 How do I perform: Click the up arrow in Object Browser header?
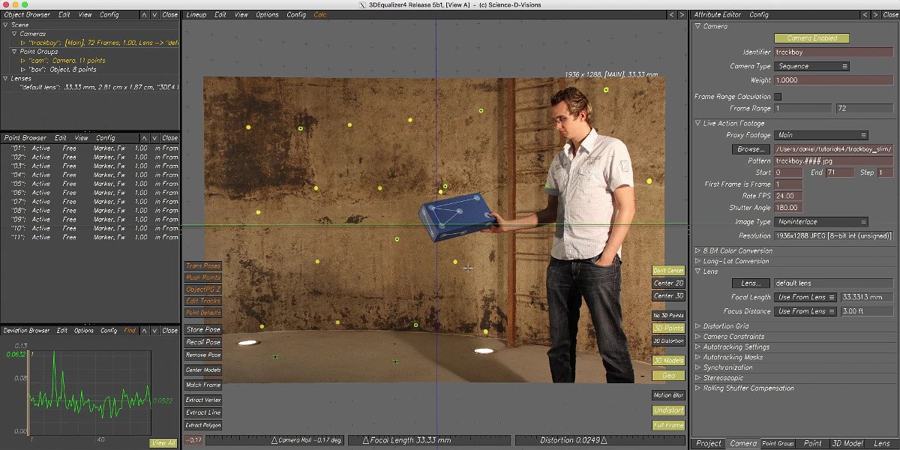(x=144, y=14)
